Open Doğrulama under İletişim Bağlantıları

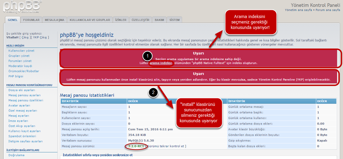(16, 155)
